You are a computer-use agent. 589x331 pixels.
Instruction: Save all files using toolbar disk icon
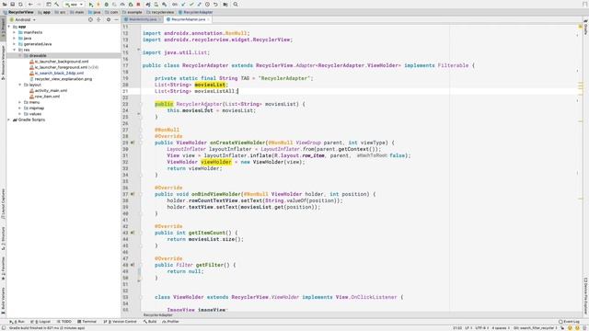12,4
